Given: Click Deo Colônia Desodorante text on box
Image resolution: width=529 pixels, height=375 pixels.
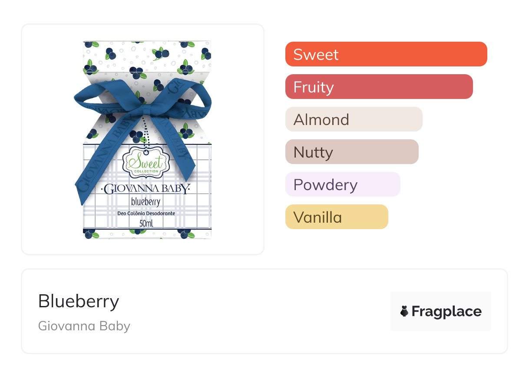Looking at the screenshot, I should (x=146, y=214).
